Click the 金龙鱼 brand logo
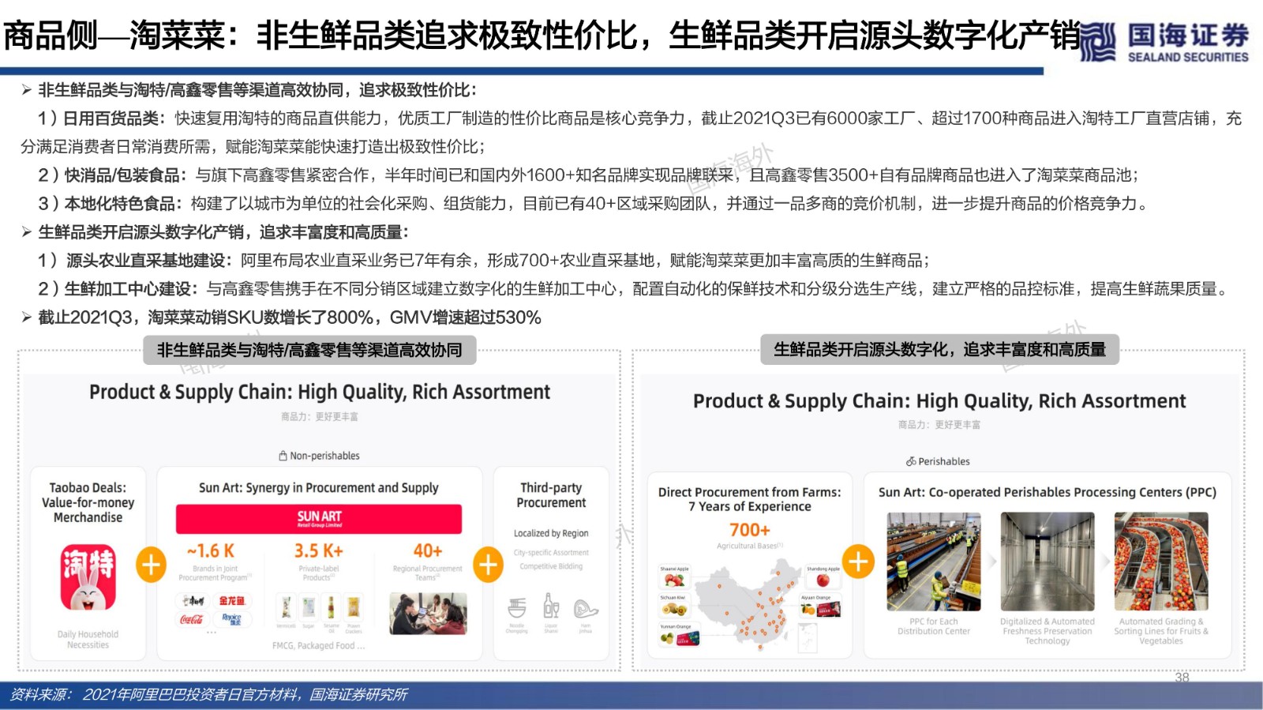The image size is (1263, 710). [232, 601]
